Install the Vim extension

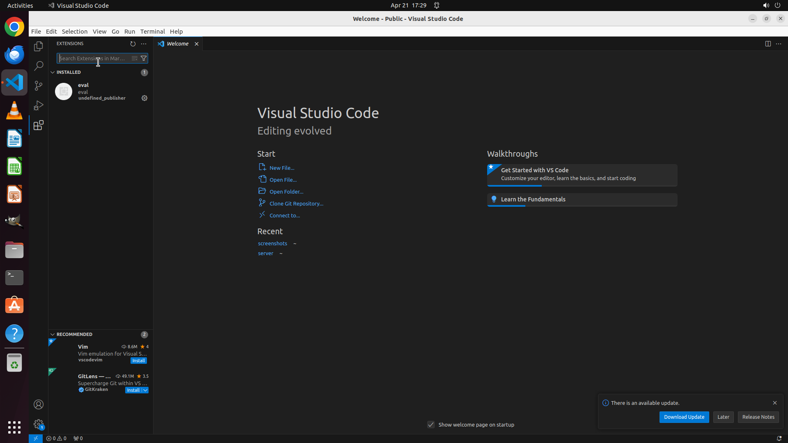coord(138,361)
